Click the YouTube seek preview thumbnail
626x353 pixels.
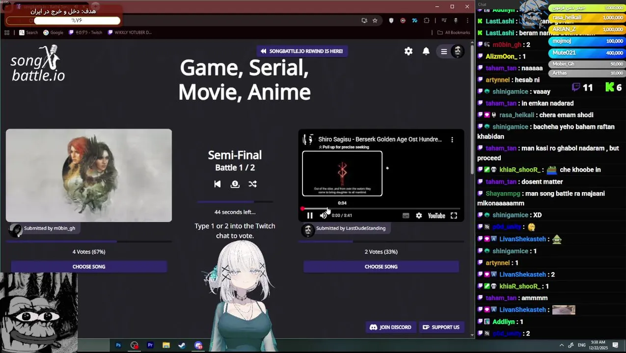(342, 174)
